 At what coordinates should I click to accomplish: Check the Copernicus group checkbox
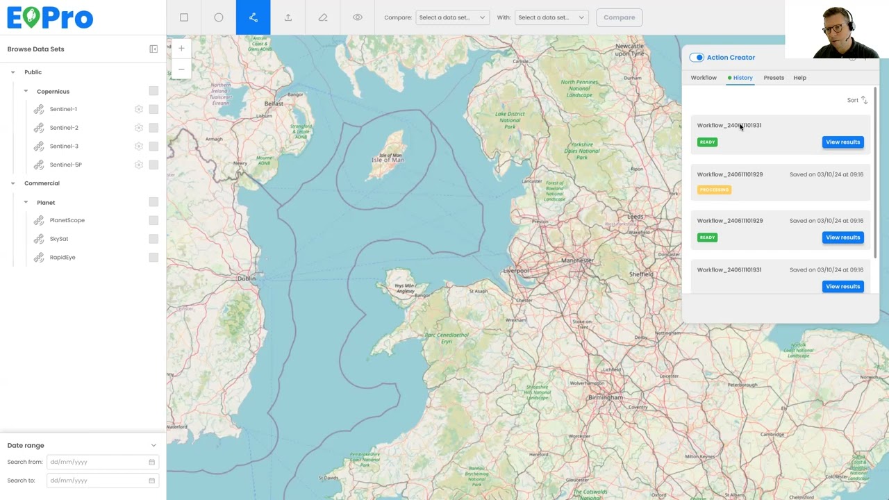coord(153,91)
